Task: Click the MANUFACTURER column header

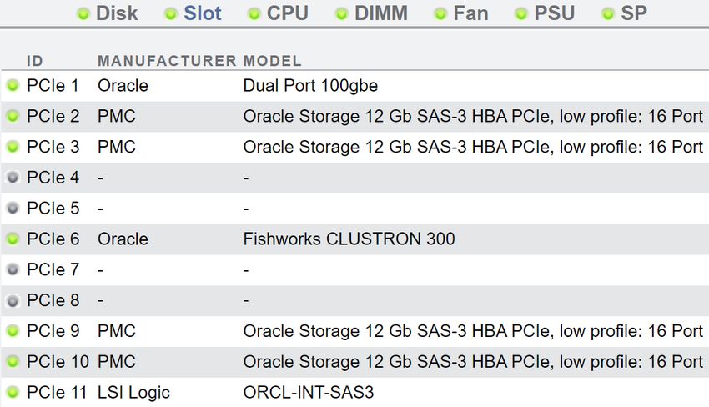Action: click(x=167, y=61)
